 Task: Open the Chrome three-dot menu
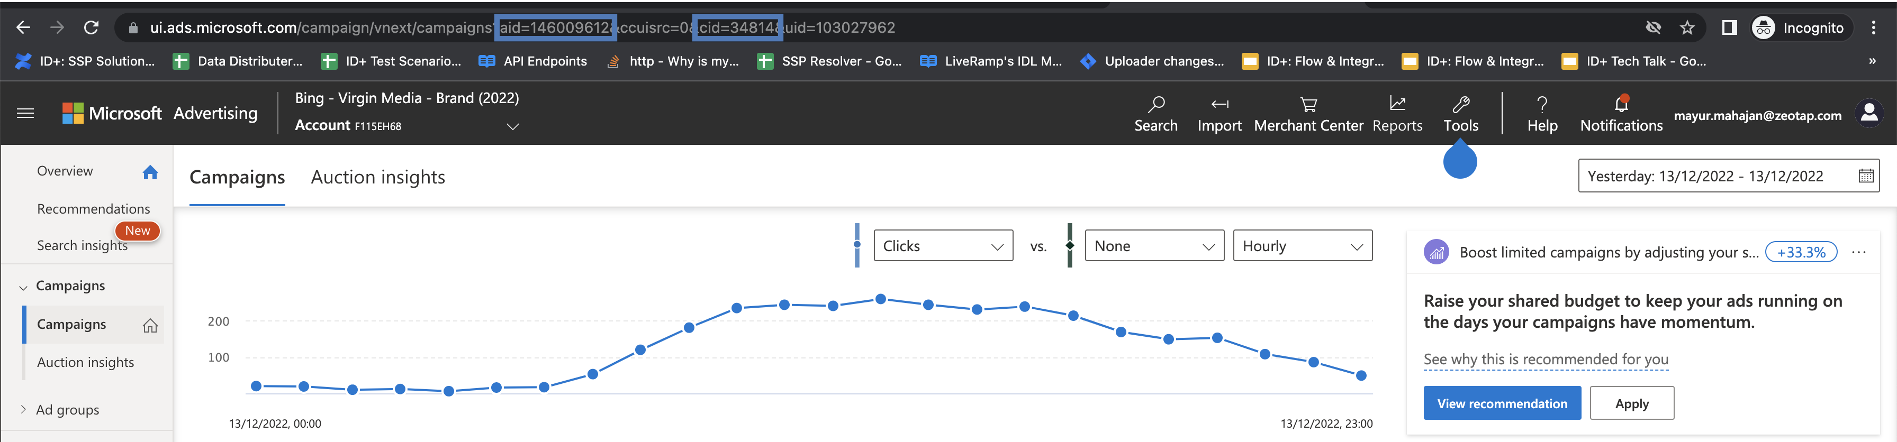[x=1873, y=28]
